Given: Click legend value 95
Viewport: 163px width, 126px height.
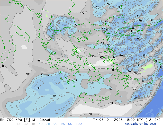Looking at the screenshot, I should 63,124.
